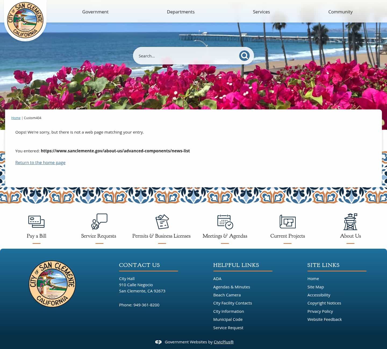Viewport: 387px width, 349px height.
Task: Select the Municipal Code link
Action: point(228,319)
